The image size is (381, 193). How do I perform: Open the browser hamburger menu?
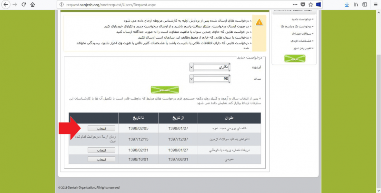(x=375, y=4)
